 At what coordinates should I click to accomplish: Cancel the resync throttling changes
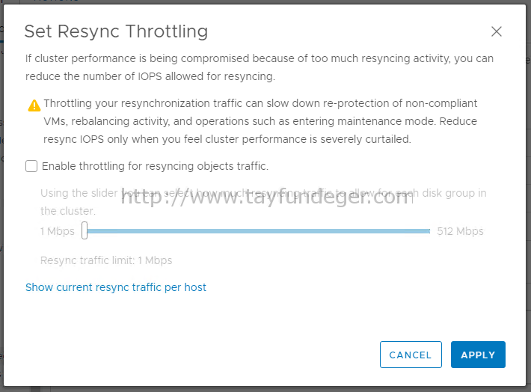pyautogui.click(x=411, y=355)
